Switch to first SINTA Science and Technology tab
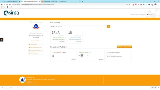Viewport: 160px width, 90px height. pyautogui.click(x=10, y=1)
